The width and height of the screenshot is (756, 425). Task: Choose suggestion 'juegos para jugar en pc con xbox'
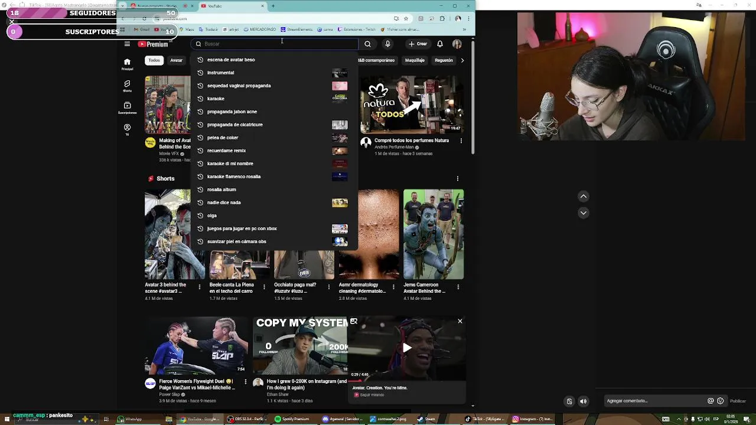[x=274, y=228]
